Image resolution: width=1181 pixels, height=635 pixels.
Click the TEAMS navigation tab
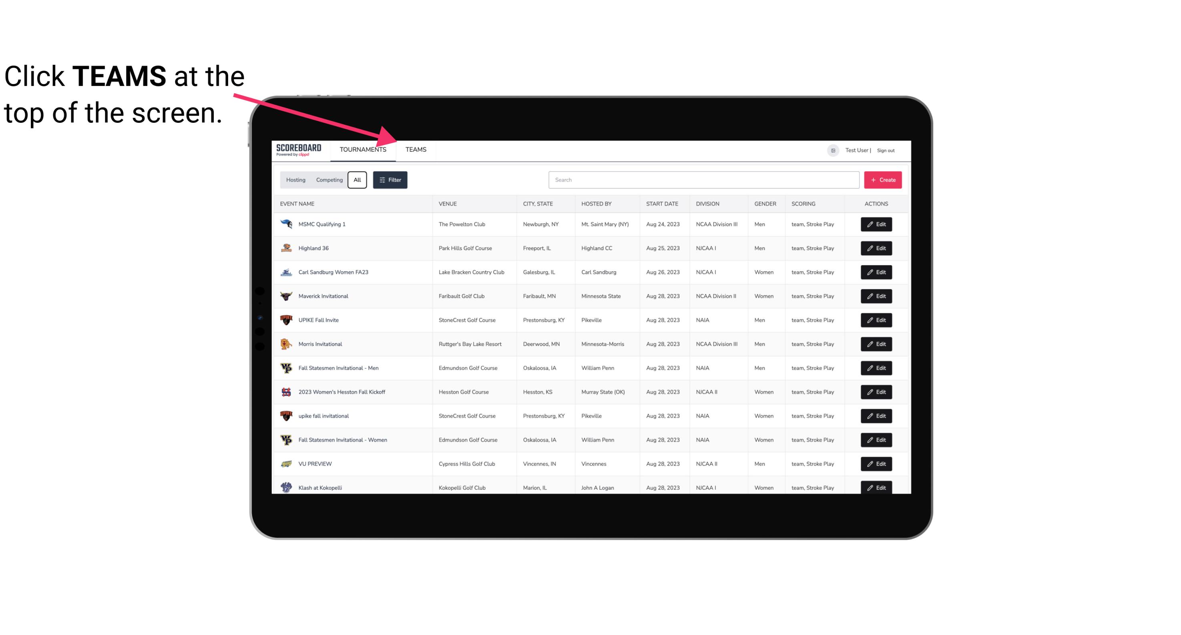click(x=414, y=149)
